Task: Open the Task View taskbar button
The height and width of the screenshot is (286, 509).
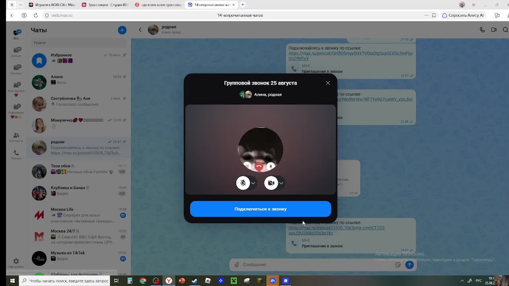Action: click(x=116, y=281)
